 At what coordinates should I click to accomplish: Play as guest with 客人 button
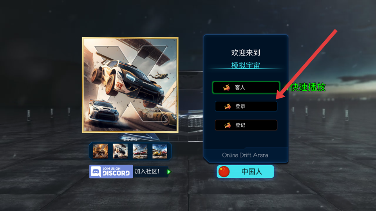point(246,87)
